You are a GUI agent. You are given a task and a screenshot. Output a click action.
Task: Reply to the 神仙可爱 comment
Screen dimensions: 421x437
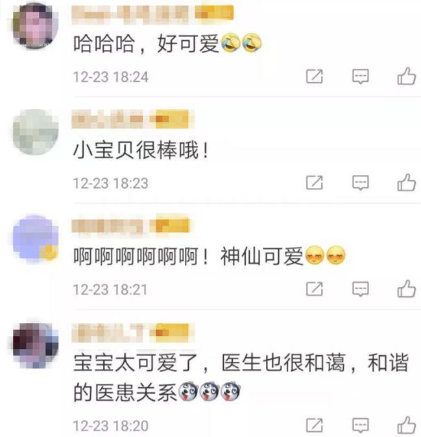(361, 289)
